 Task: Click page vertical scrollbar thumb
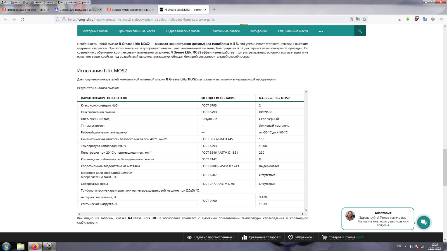445,167
